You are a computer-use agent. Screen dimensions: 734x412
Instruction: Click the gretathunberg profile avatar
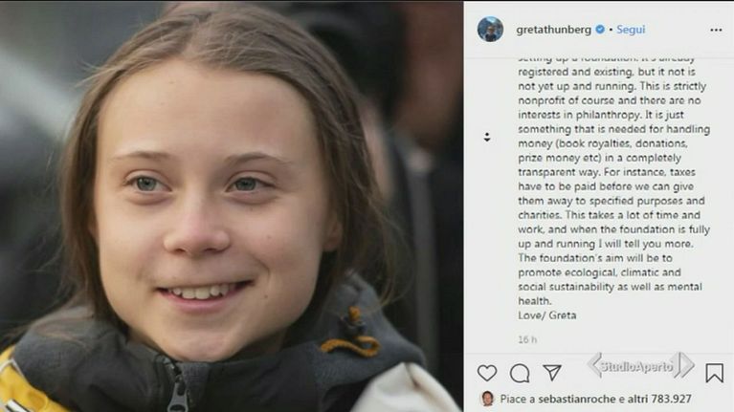tap(490, 30)
